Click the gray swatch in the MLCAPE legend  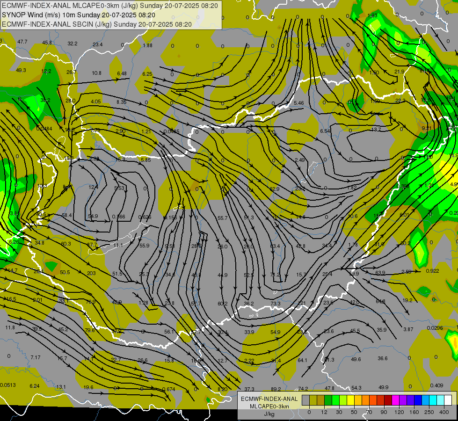(305, 400)
